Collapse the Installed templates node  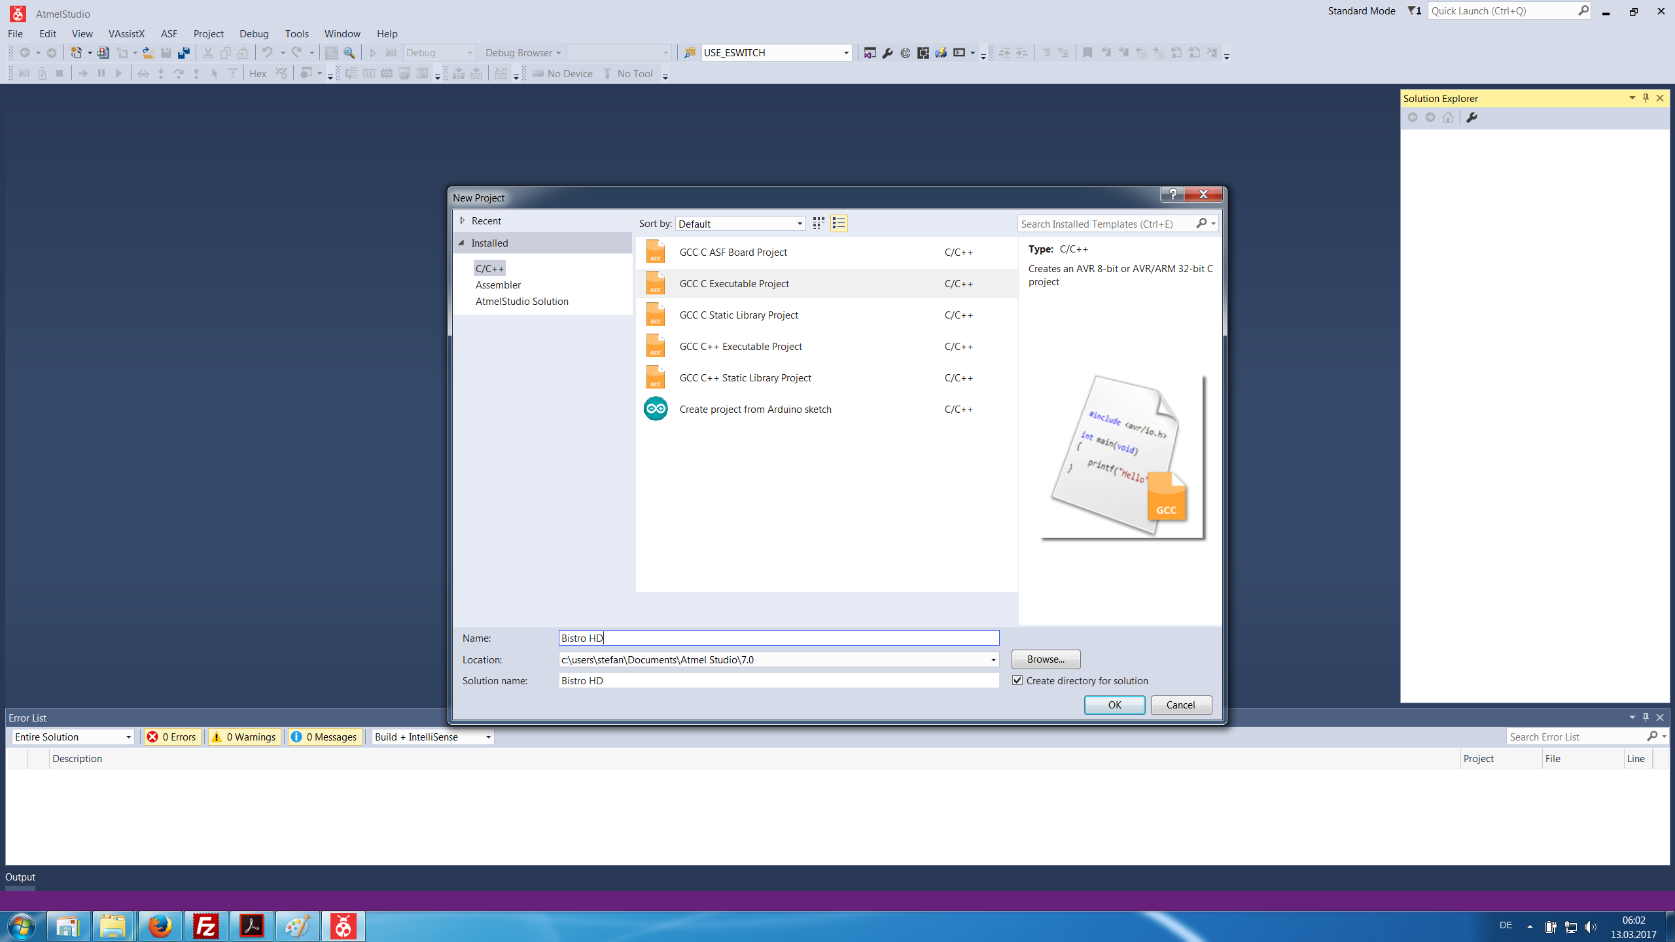(x=462, y=243)
